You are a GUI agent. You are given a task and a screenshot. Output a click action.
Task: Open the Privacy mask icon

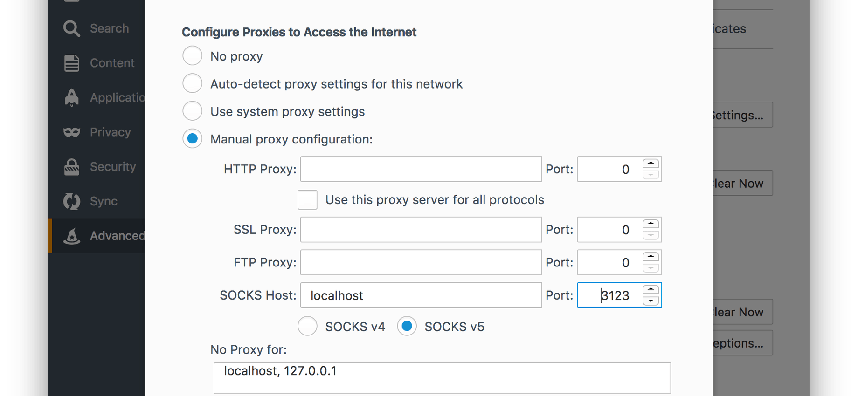point(72,132)
